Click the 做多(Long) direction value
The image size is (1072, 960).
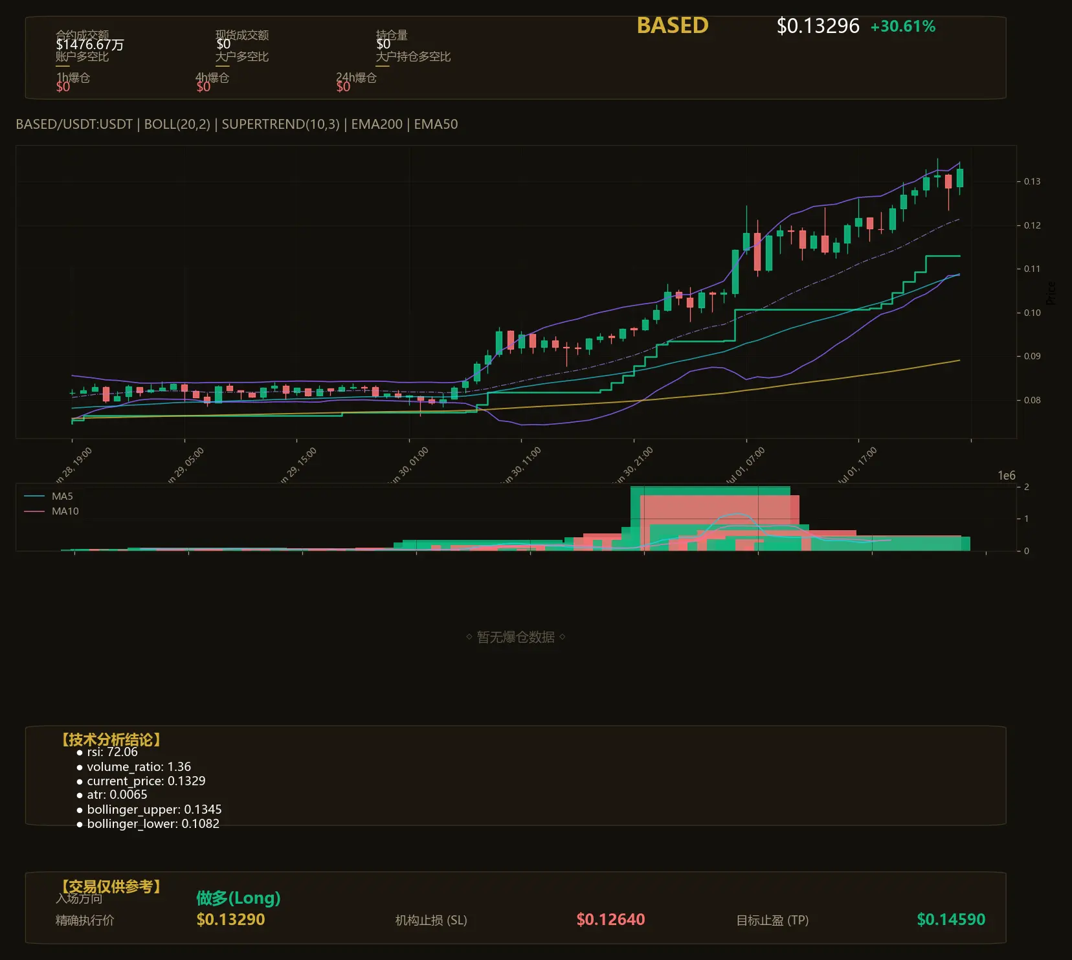coord(238,899)
